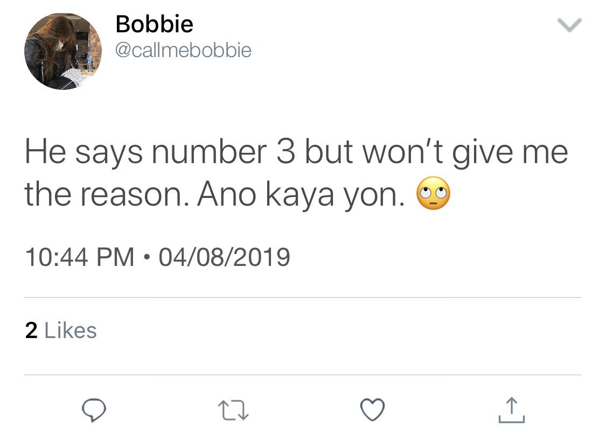Click the display name Bobbie
Viewport: 606px width, 443px height.
[154, 24]
